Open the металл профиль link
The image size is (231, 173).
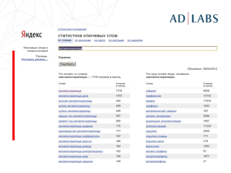click(156, 151)
